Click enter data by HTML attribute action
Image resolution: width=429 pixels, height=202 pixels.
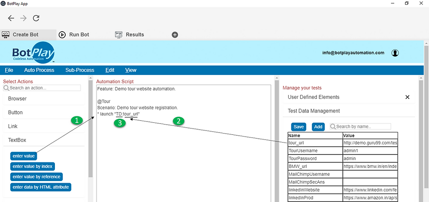click(41, 187)
